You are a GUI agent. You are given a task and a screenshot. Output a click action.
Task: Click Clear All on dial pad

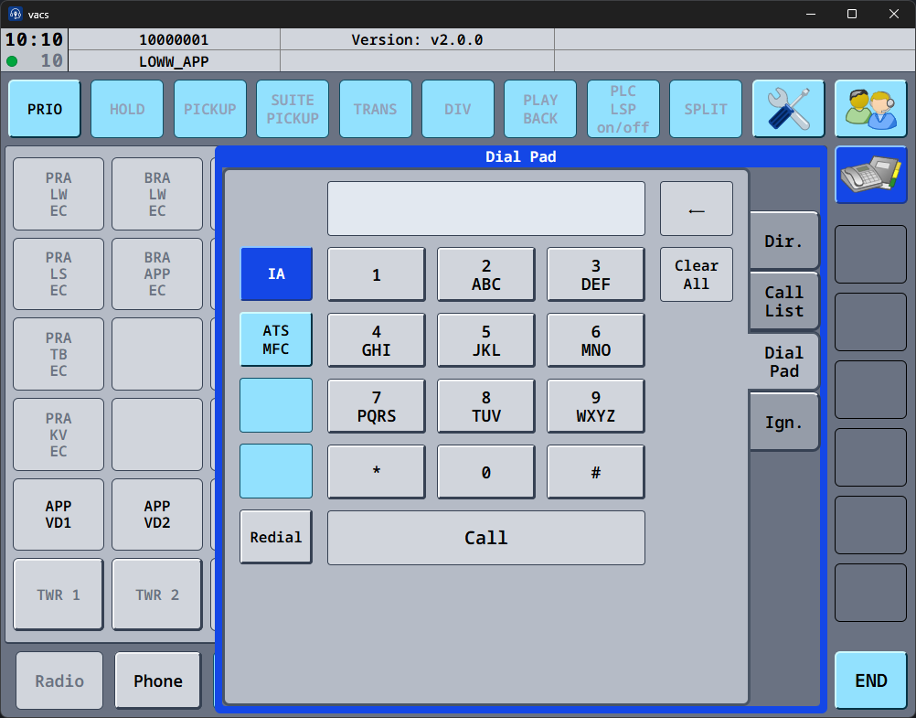[697, 274]
